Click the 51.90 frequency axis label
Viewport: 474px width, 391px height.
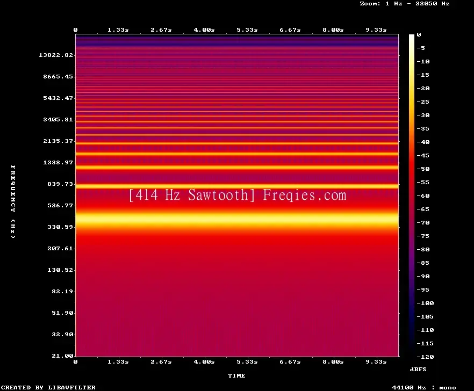coord(62,313)
